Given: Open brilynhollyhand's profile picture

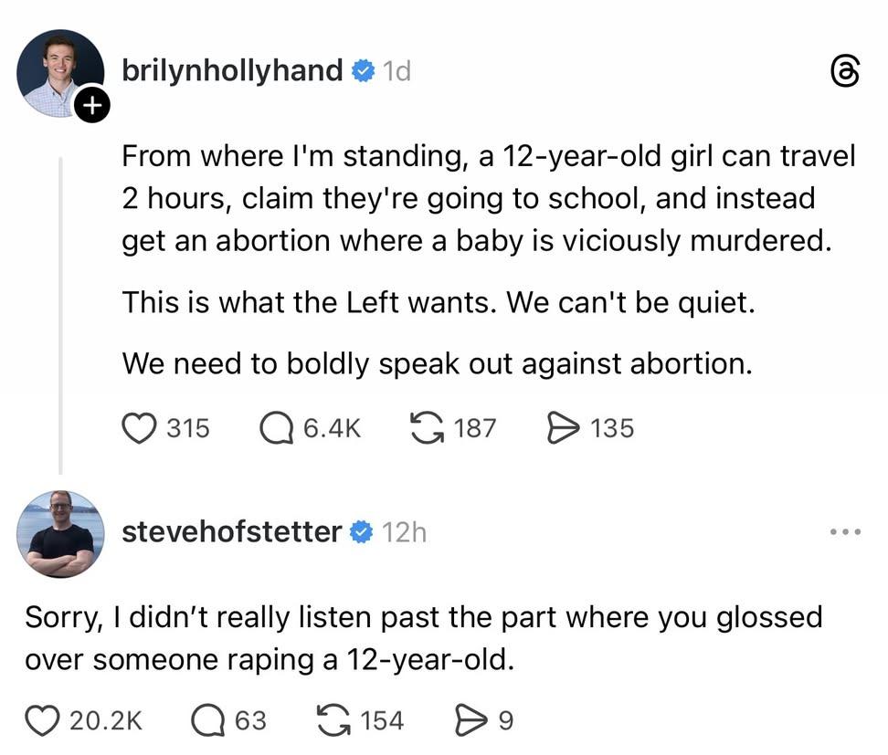Looking at the screenshot, I should pos(59,73).
